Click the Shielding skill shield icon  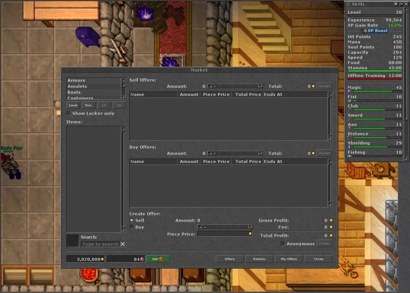point(349,147)
